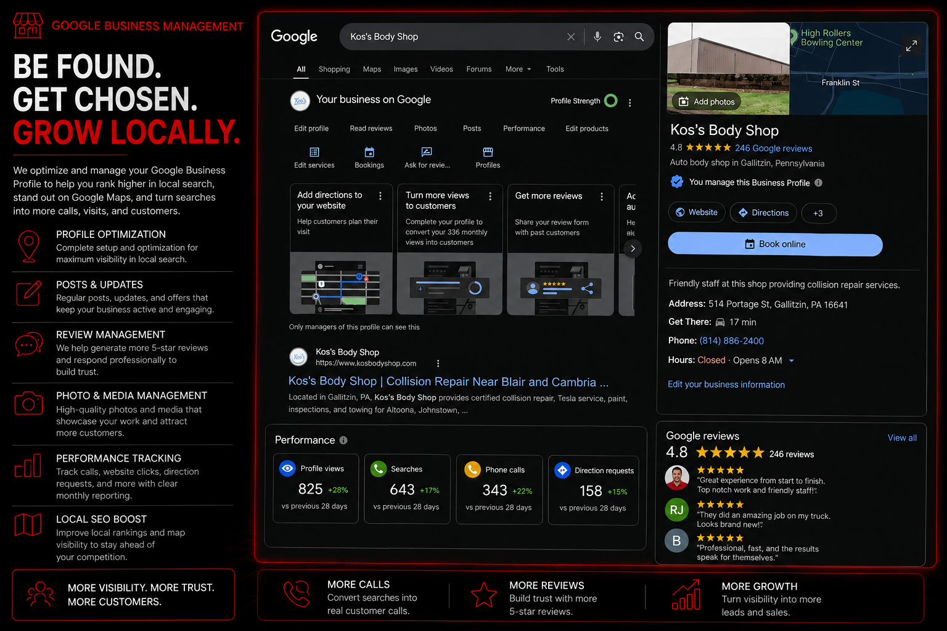Click the magnifying glass search icon

(x=639, y=37)
